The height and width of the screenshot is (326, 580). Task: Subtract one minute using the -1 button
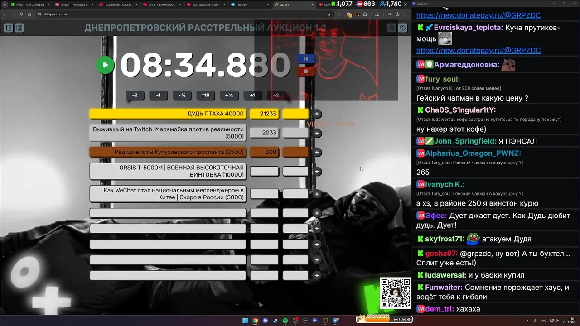158,95
